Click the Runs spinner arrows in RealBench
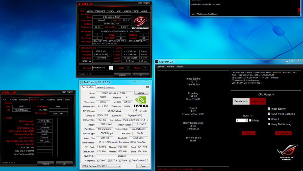Image resolution: width=303 pixels, height=171 pixels. point(246,120)
